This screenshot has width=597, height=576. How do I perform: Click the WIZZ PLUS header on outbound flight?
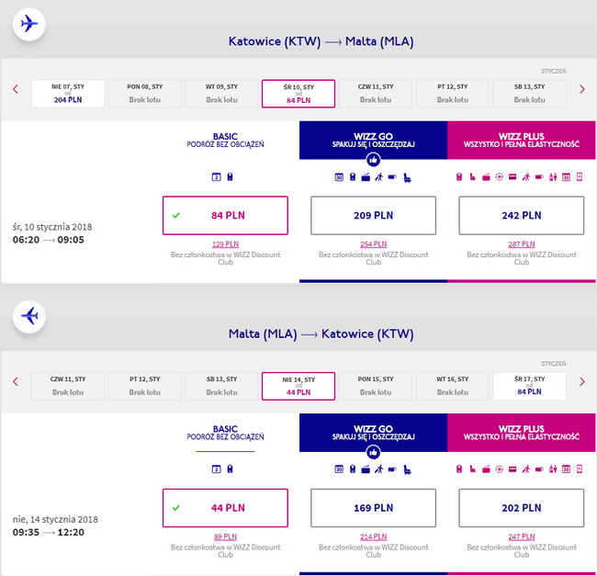coord(521,140)
